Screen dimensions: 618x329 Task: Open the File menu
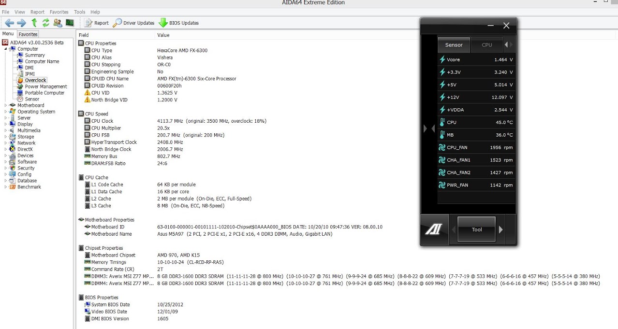pyautogui.click(x=5, y=12)
